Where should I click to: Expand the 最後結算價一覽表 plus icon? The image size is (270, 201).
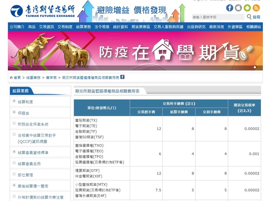[14, 185]
